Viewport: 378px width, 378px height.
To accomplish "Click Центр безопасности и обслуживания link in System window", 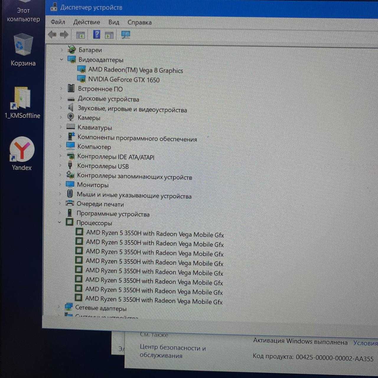I will click(172, 351).
